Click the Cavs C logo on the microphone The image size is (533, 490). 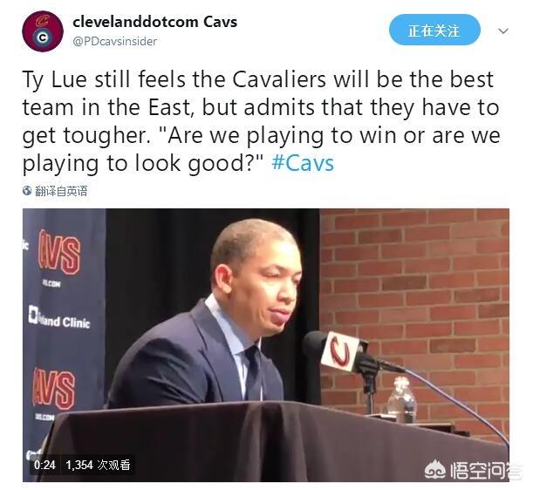[341, 353]
